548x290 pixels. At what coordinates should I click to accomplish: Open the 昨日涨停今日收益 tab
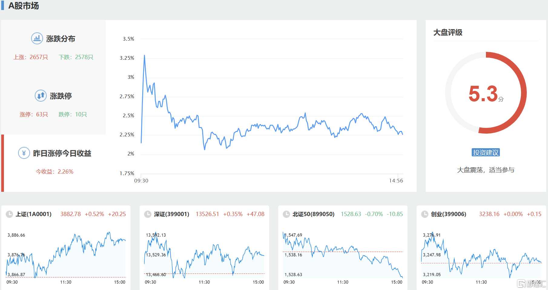[x=62, y=153]
